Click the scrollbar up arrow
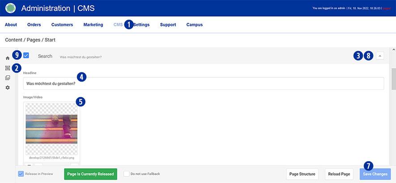The image size is (396, 183). (x=393, y=50)
